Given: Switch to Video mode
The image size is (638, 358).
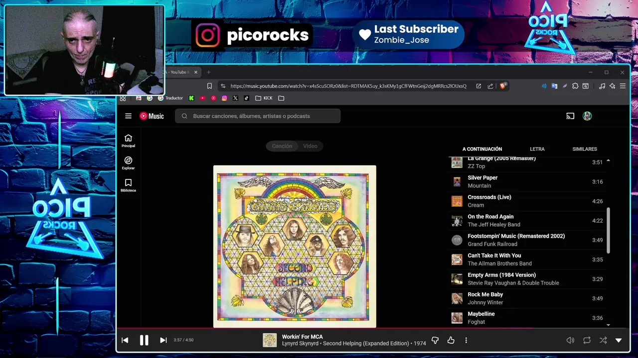Looking at the screenshot, I should (x=310, y=146).
